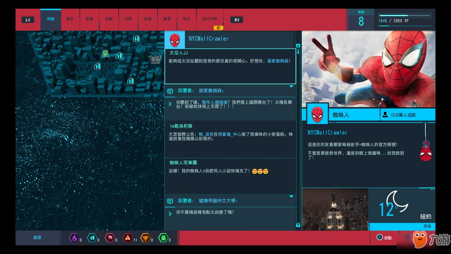Click the XP progress bar
Viewport: 451px width, 254px height.
click(x=405, y=15)
